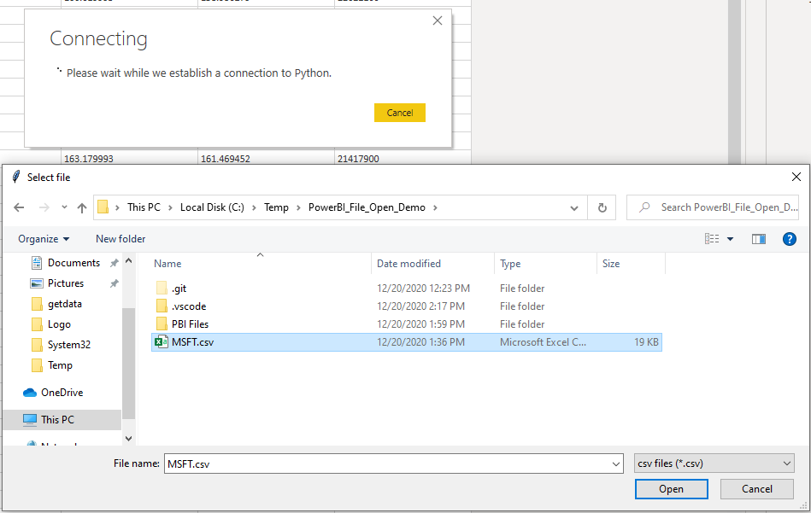Open recent locations dropdown arrow
Image resolution: width=811 pixels, height=513 pixels.
click(x=64, y=207)
